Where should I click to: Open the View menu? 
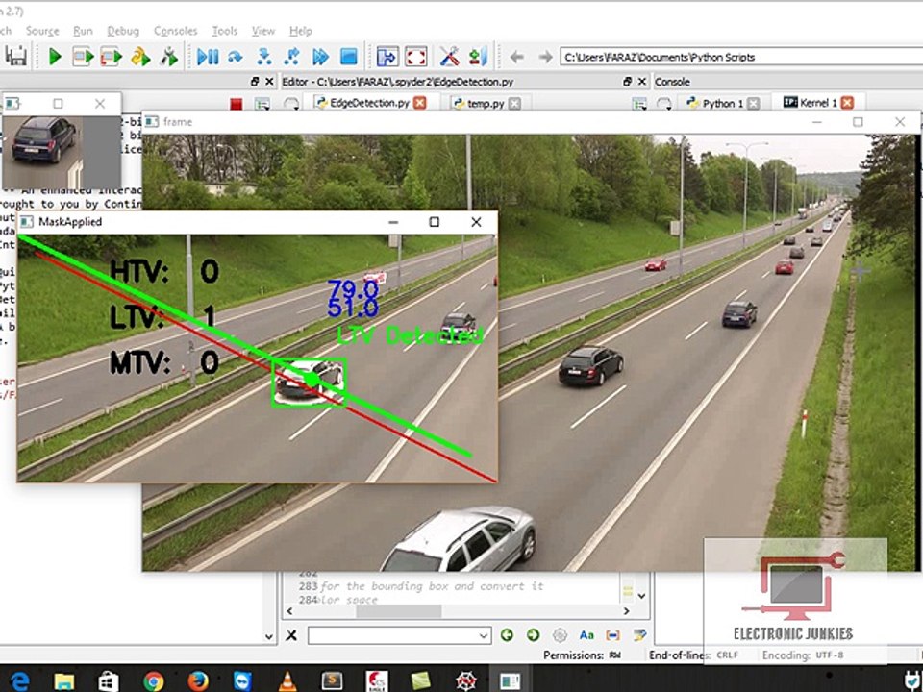click(x=263, y=31)
